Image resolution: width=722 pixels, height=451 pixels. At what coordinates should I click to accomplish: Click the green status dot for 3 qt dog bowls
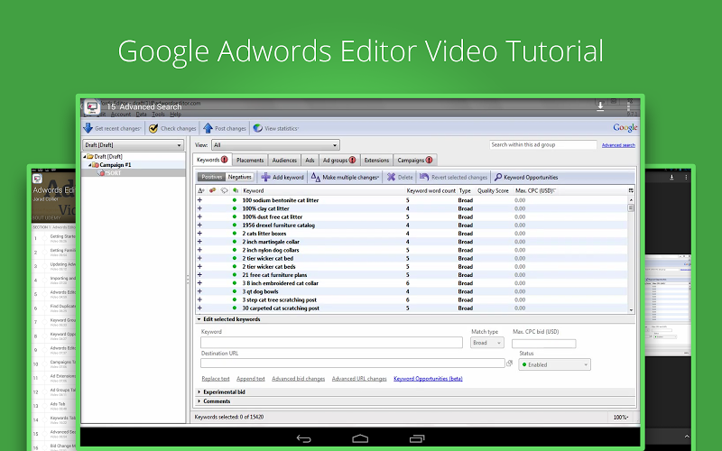[235, 291]
